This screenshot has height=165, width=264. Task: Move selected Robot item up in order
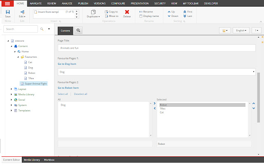tap(253, 103)
